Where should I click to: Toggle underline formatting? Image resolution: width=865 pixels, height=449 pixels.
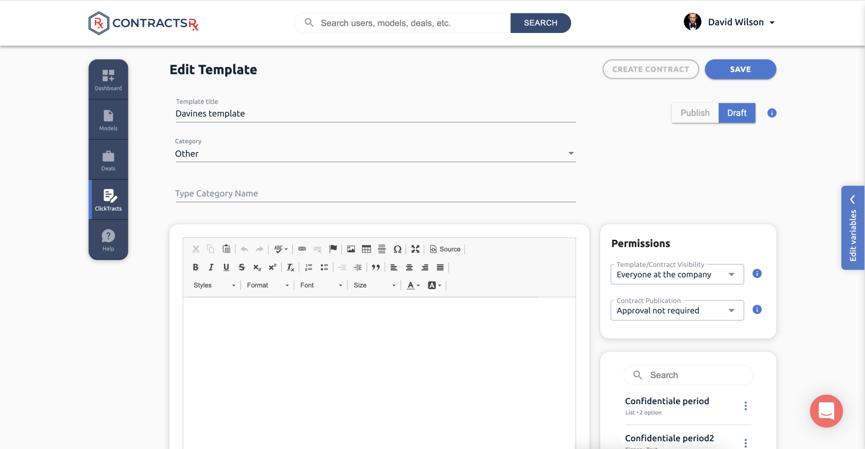coord(226,267)
